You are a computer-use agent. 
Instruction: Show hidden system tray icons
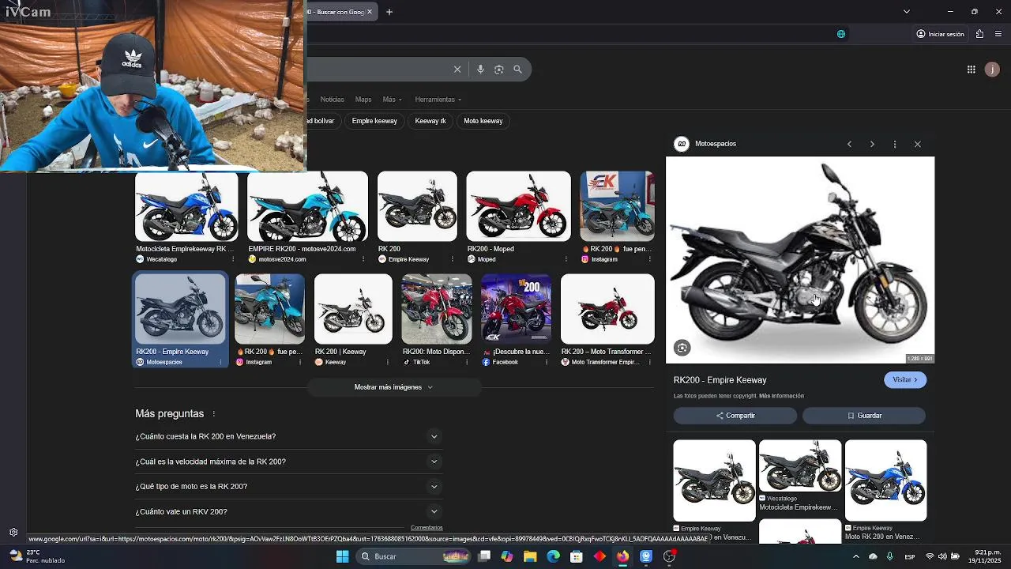coord(855,556)
